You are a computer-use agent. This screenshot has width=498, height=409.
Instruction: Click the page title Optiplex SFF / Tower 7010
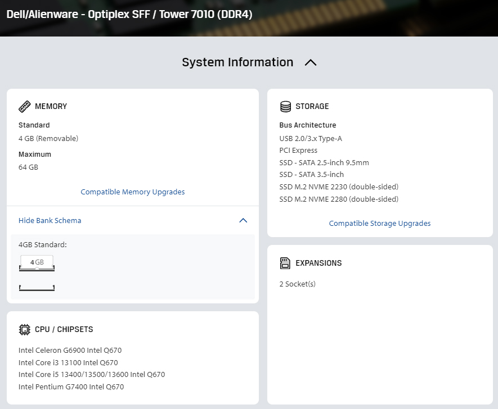click(129, 14)
